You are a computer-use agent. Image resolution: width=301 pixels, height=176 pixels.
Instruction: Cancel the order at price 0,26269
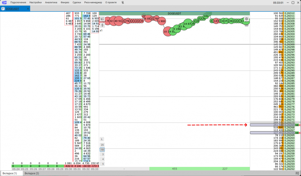(300, 125)
